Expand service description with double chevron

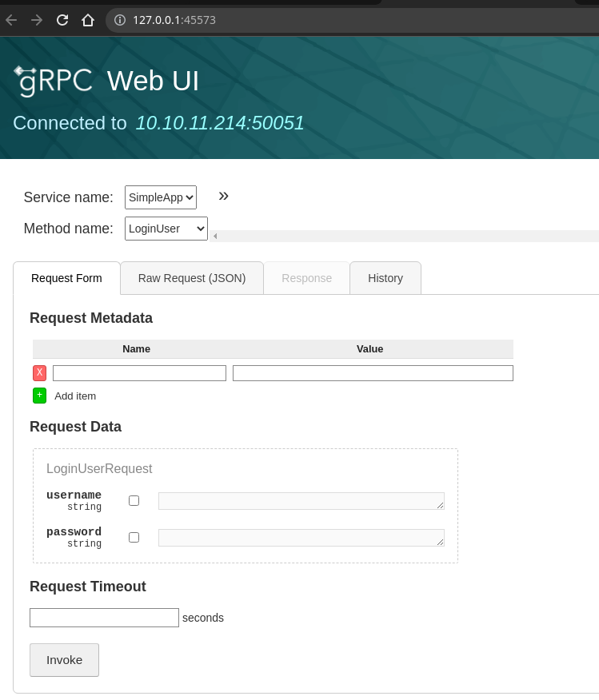click(224, 196)
